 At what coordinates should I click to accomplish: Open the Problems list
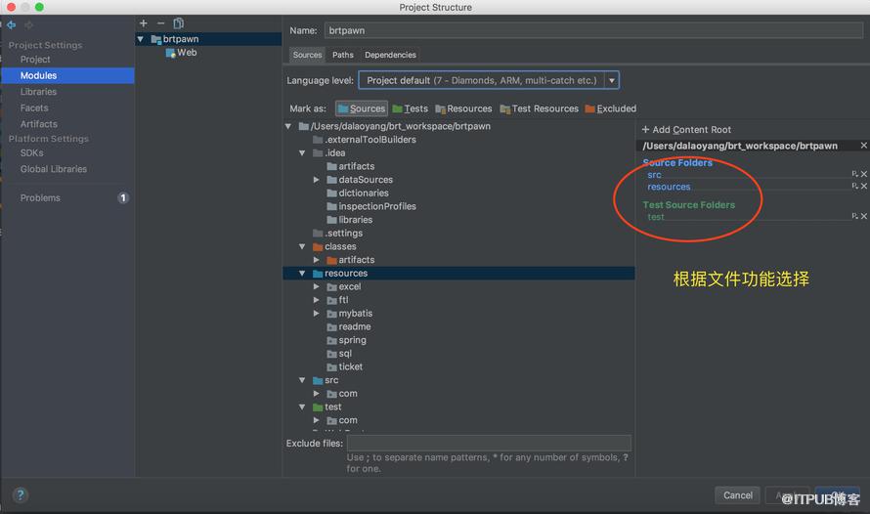(x=40, y=198)
